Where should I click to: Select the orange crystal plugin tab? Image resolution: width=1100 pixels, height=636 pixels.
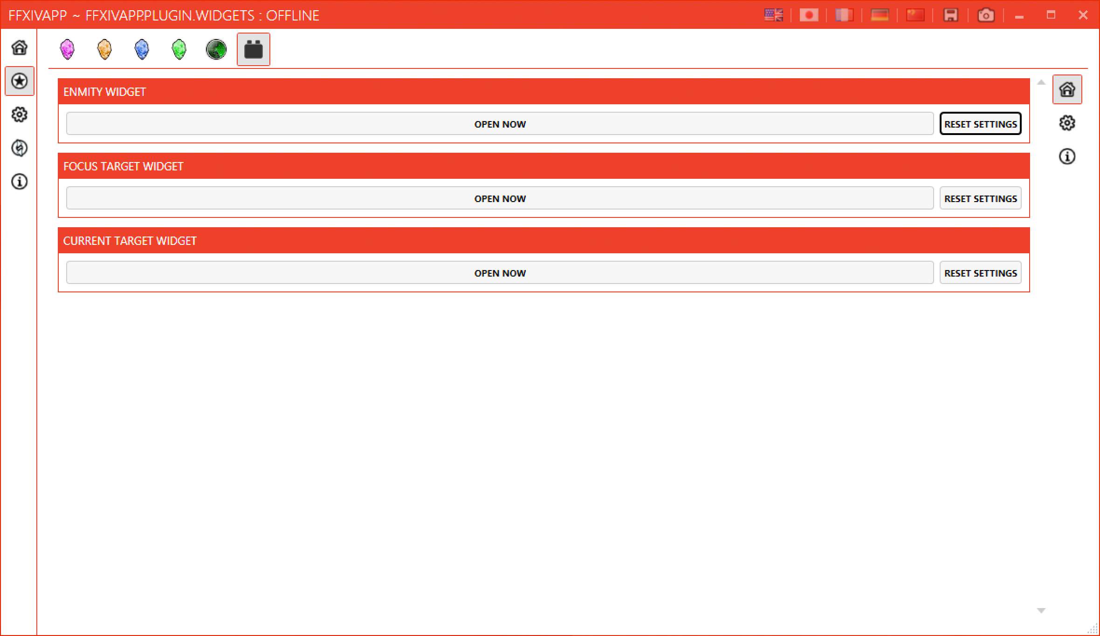point(105,49)
